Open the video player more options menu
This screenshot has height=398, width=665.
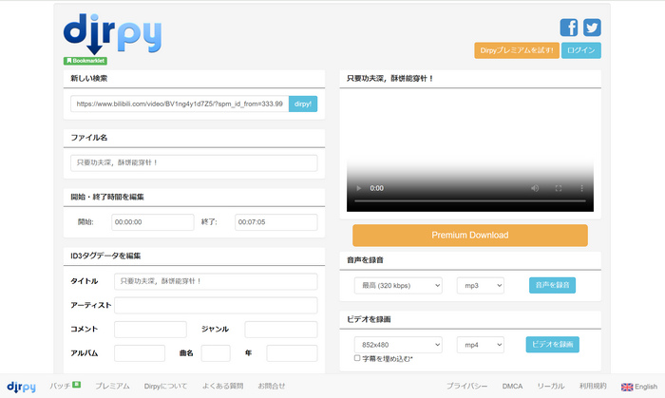click(581, 188)
